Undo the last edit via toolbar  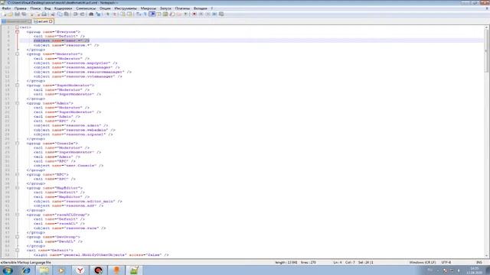(x=75, y=14)
